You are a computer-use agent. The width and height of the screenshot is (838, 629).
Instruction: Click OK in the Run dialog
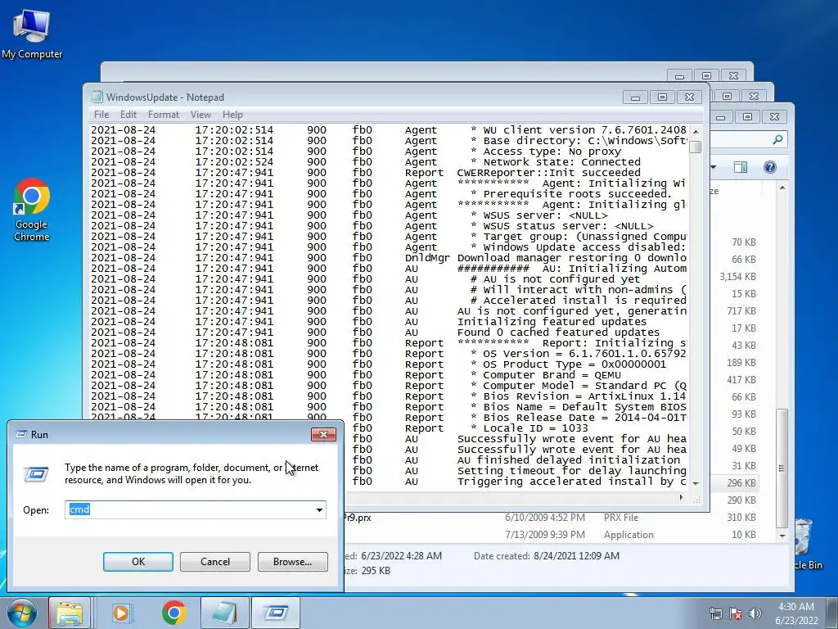(x=137, y=562)
